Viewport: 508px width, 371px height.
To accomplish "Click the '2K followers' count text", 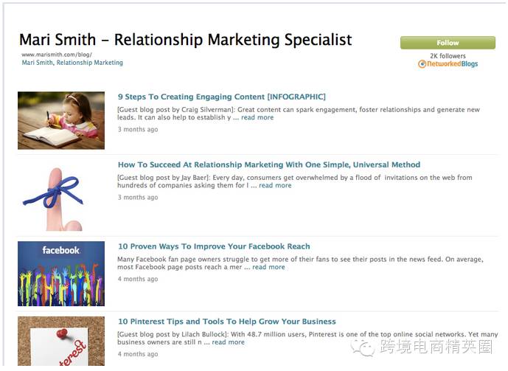I will (x=448, y=56).
